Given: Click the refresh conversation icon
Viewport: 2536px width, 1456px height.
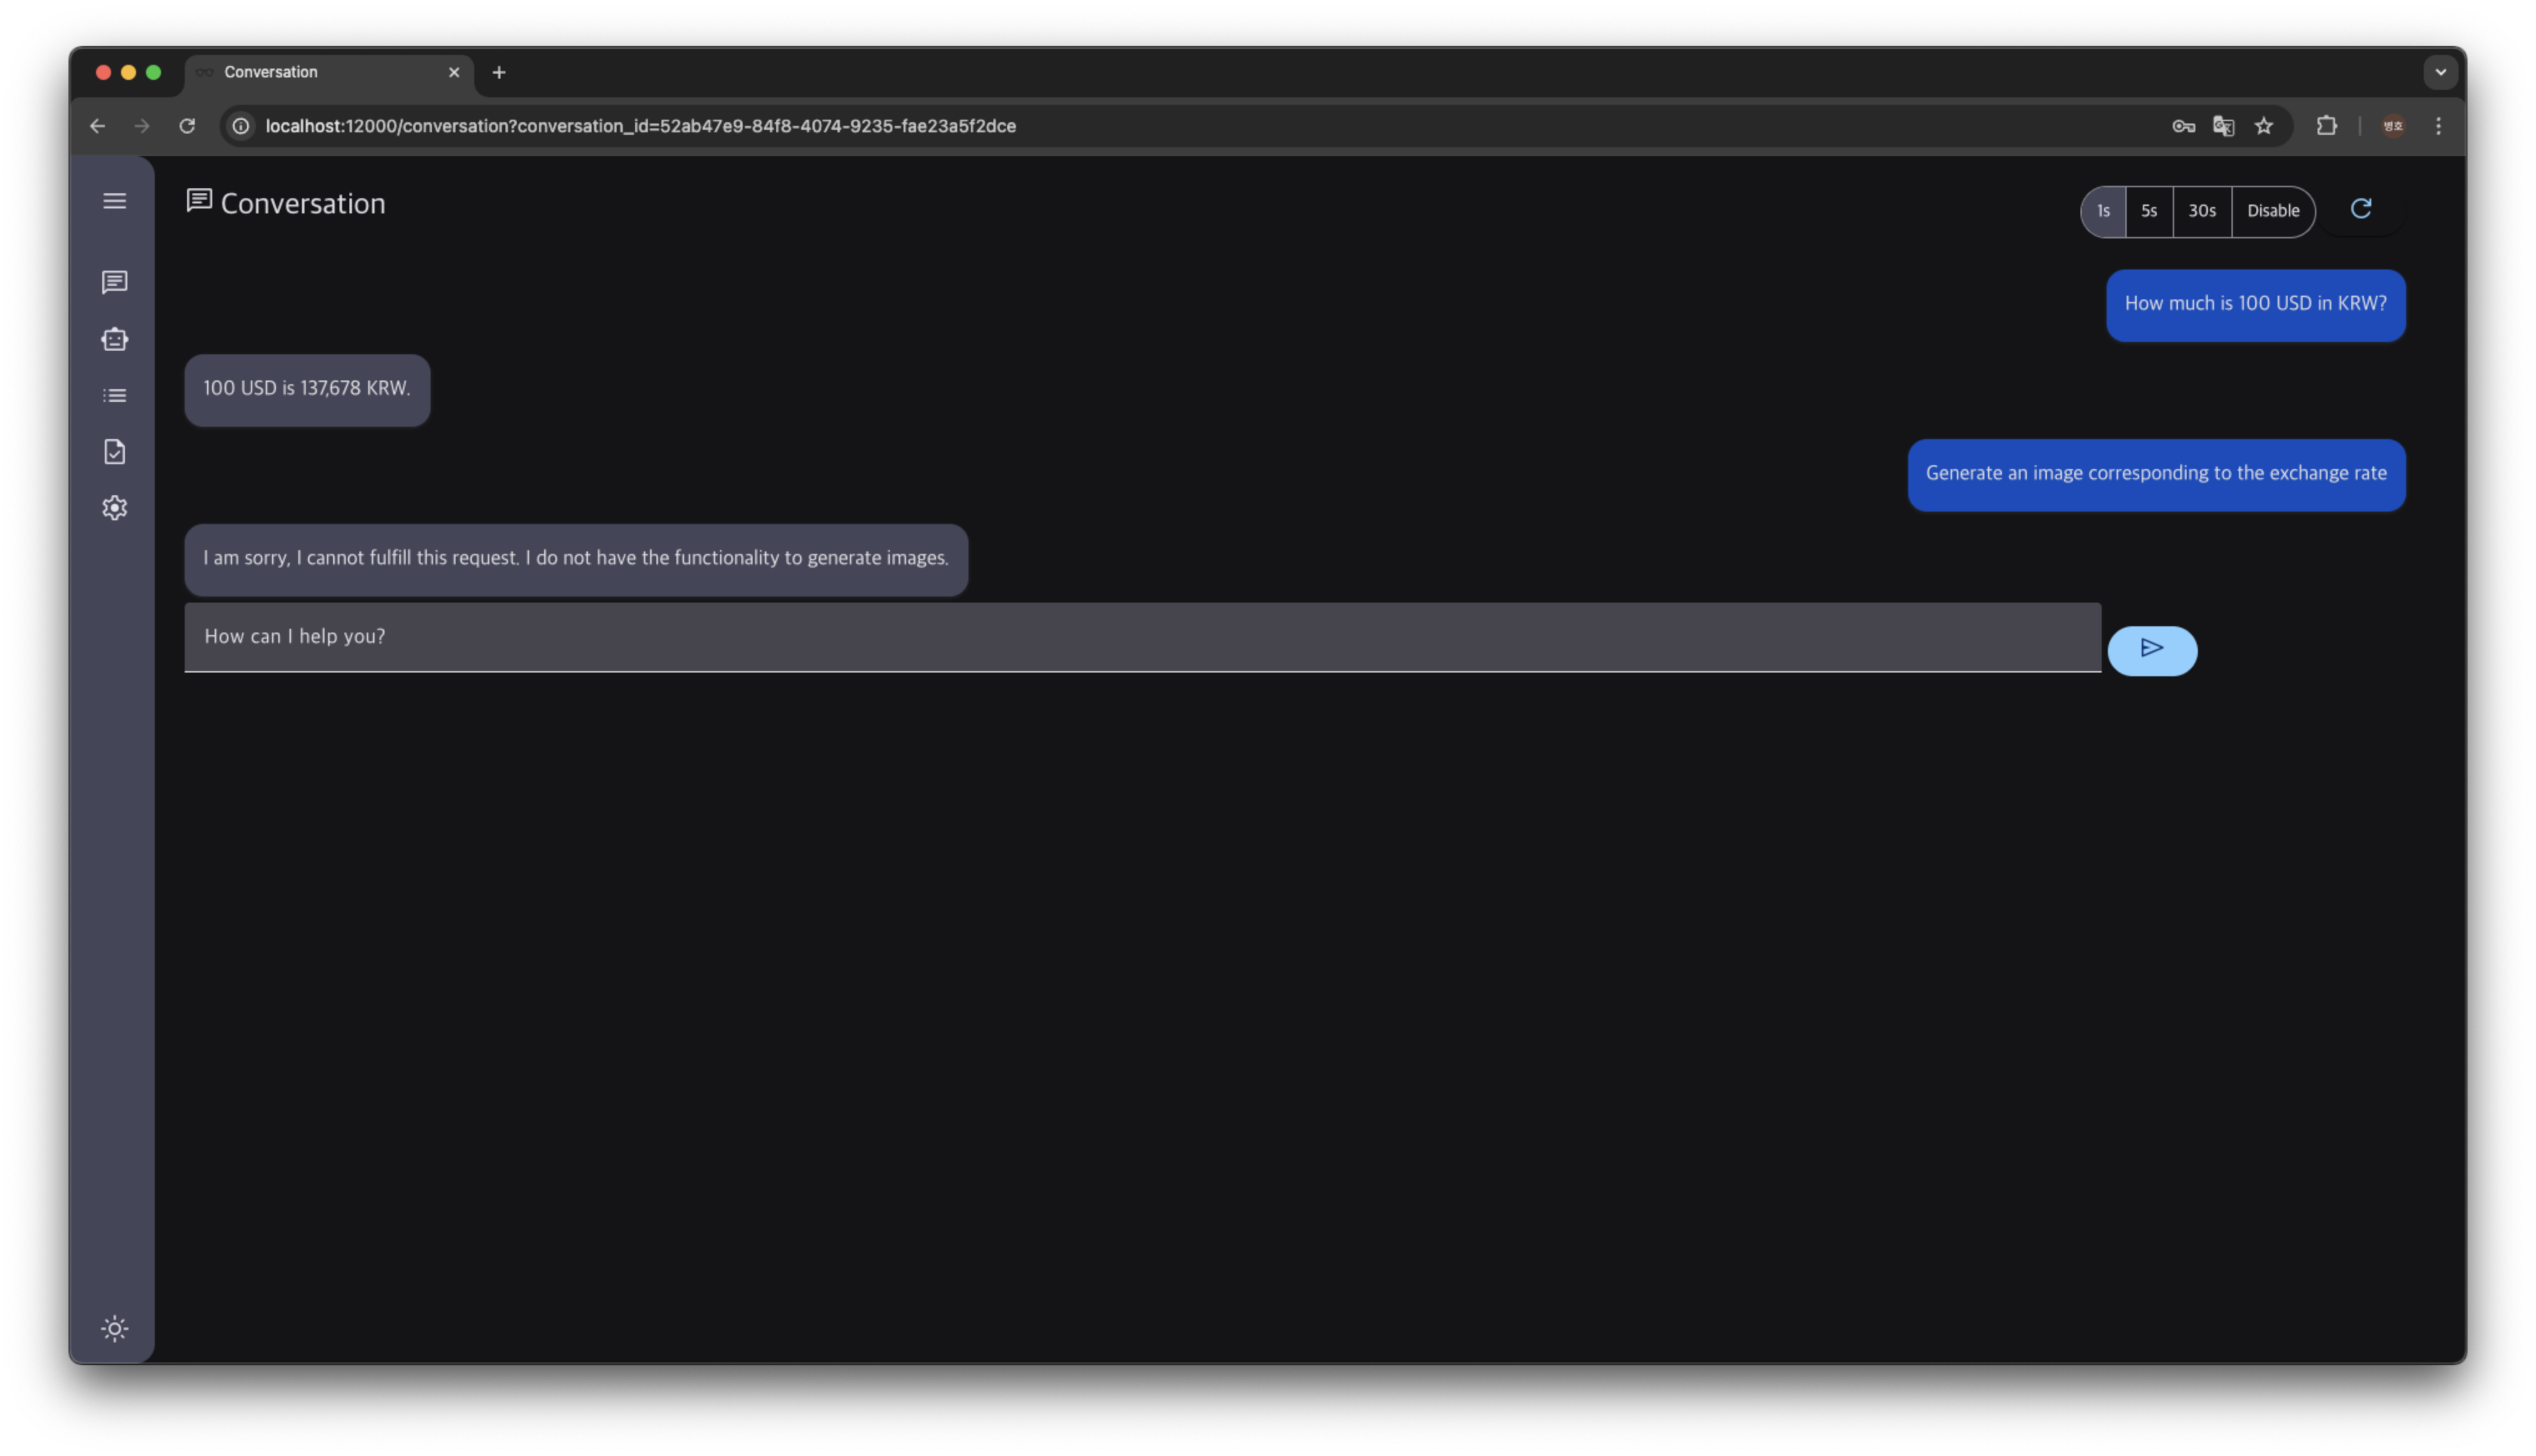Looking at the screenshot, I should (x=2360, y=209).
